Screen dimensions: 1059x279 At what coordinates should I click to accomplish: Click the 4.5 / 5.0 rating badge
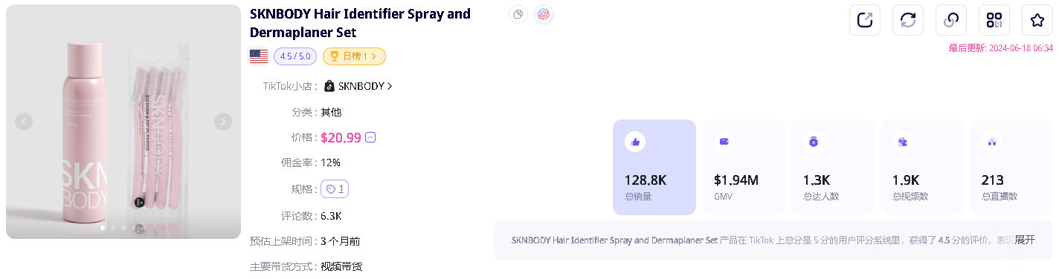(x=296, y=56)
